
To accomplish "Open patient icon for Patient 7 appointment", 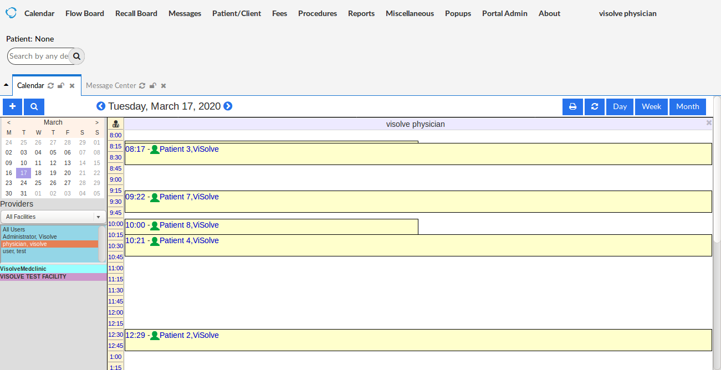I will (155, 197).
